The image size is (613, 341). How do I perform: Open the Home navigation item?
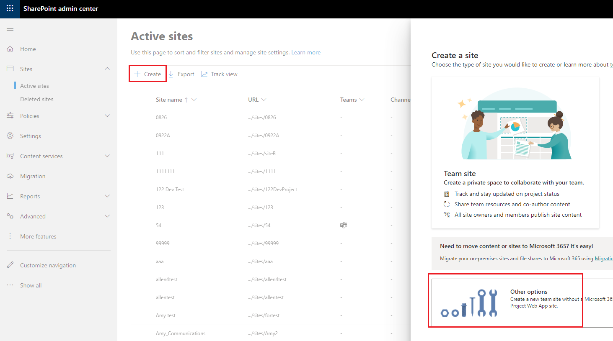(x=28, y=49)
